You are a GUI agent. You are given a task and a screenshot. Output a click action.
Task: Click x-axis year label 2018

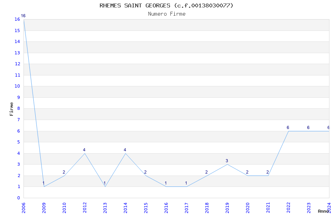coord(207,208)
